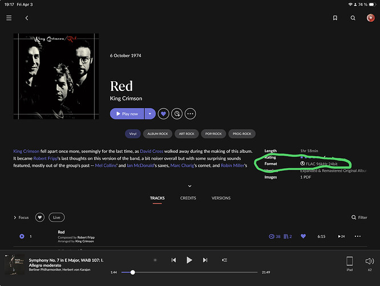Select iPad output zone icon
The image size is (380, 286).
349,261
